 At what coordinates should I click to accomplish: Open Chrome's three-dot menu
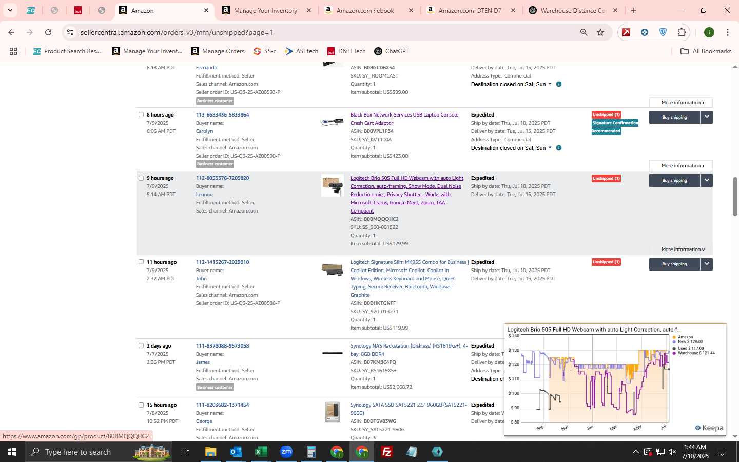(x=728, y=32)
